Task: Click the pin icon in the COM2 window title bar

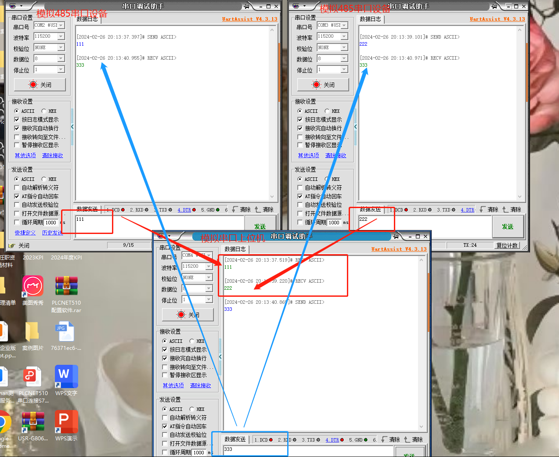Action: pos(247,6)
